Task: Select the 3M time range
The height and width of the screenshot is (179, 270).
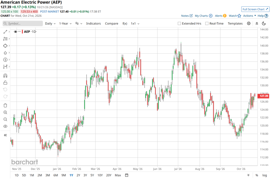Action: 48,175
